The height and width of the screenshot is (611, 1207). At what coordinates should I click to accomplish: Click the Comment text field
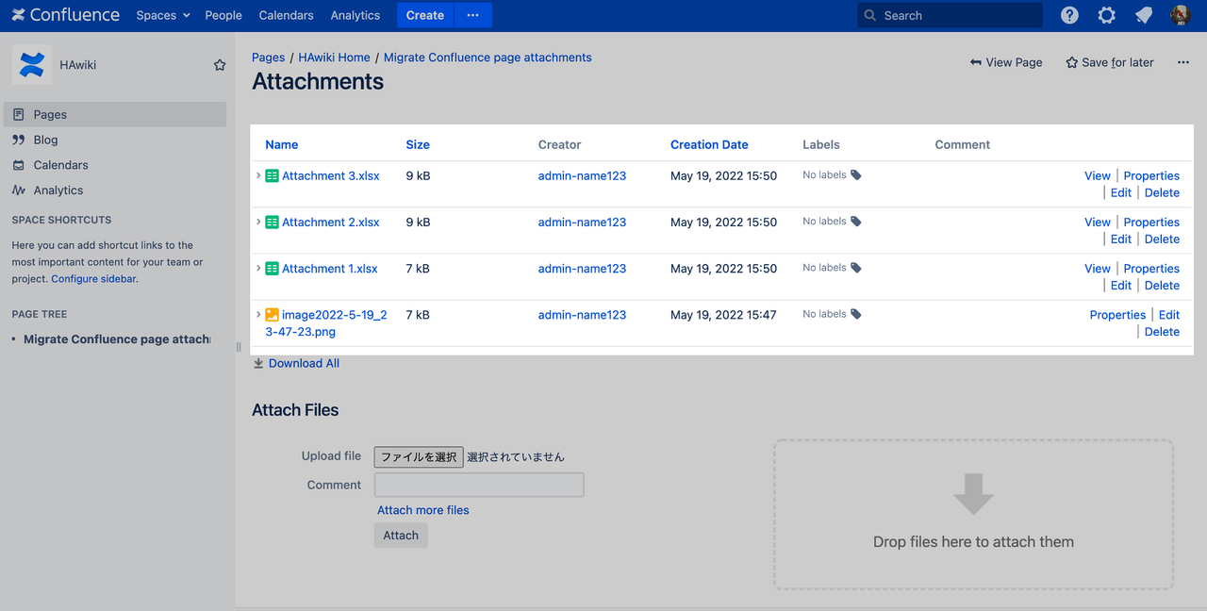479,485
